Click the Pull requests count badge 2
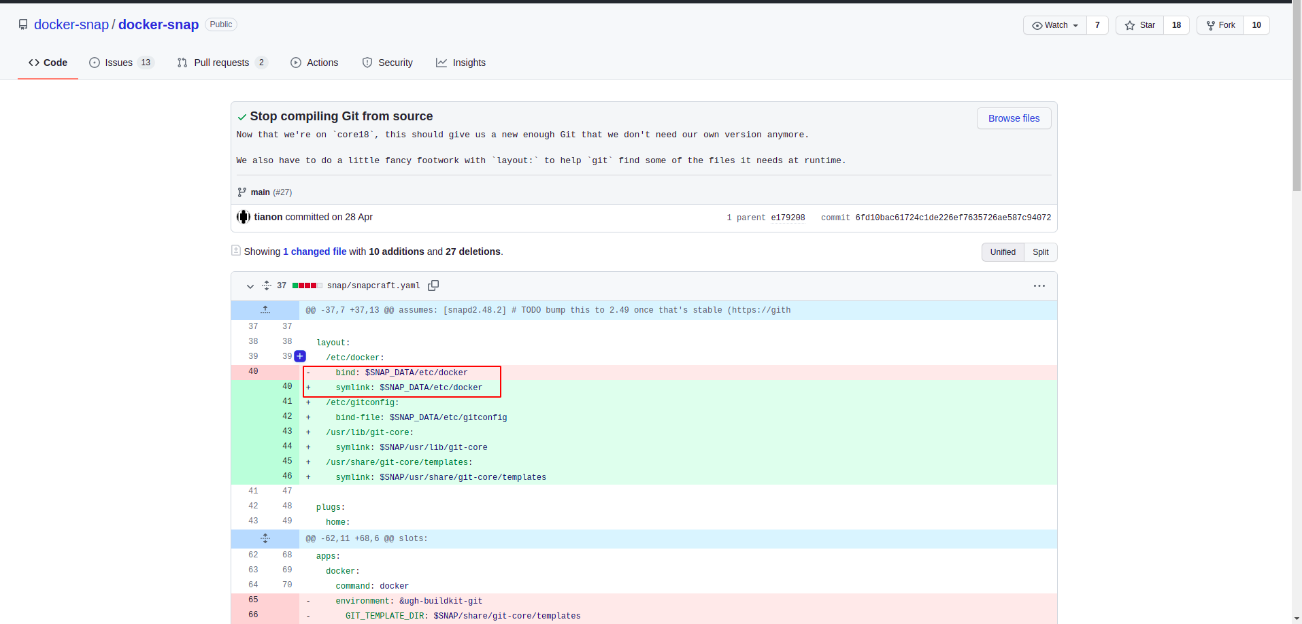 tap(261, 63)
